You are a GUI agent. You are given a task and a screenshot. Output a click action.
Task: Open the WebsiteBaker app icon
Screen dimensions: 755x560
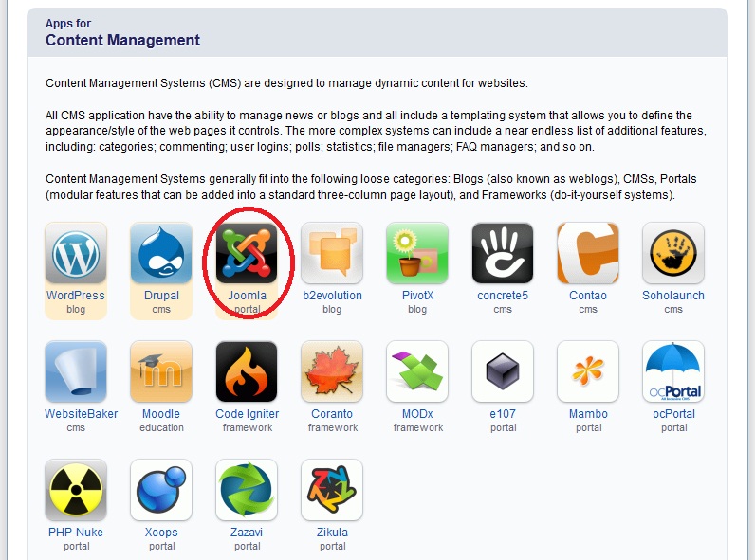pos(76,371)
